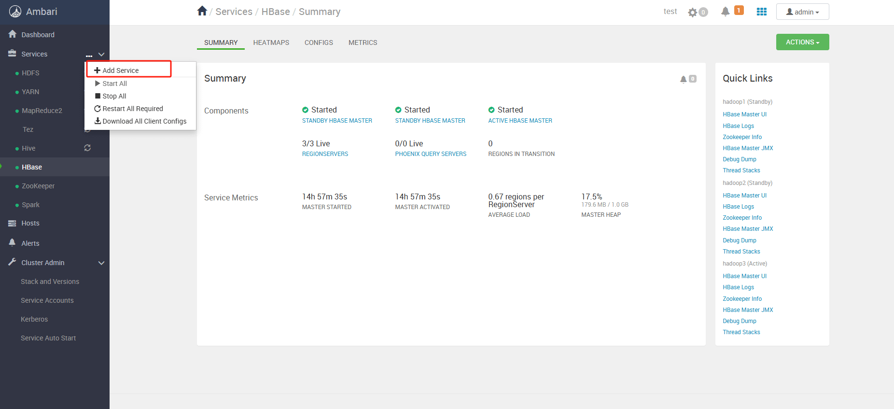Viewport: 894px width, 409px height.
Task: Choose Download All Client Configs
Action: pyautogui.click(x=140, y=121)
